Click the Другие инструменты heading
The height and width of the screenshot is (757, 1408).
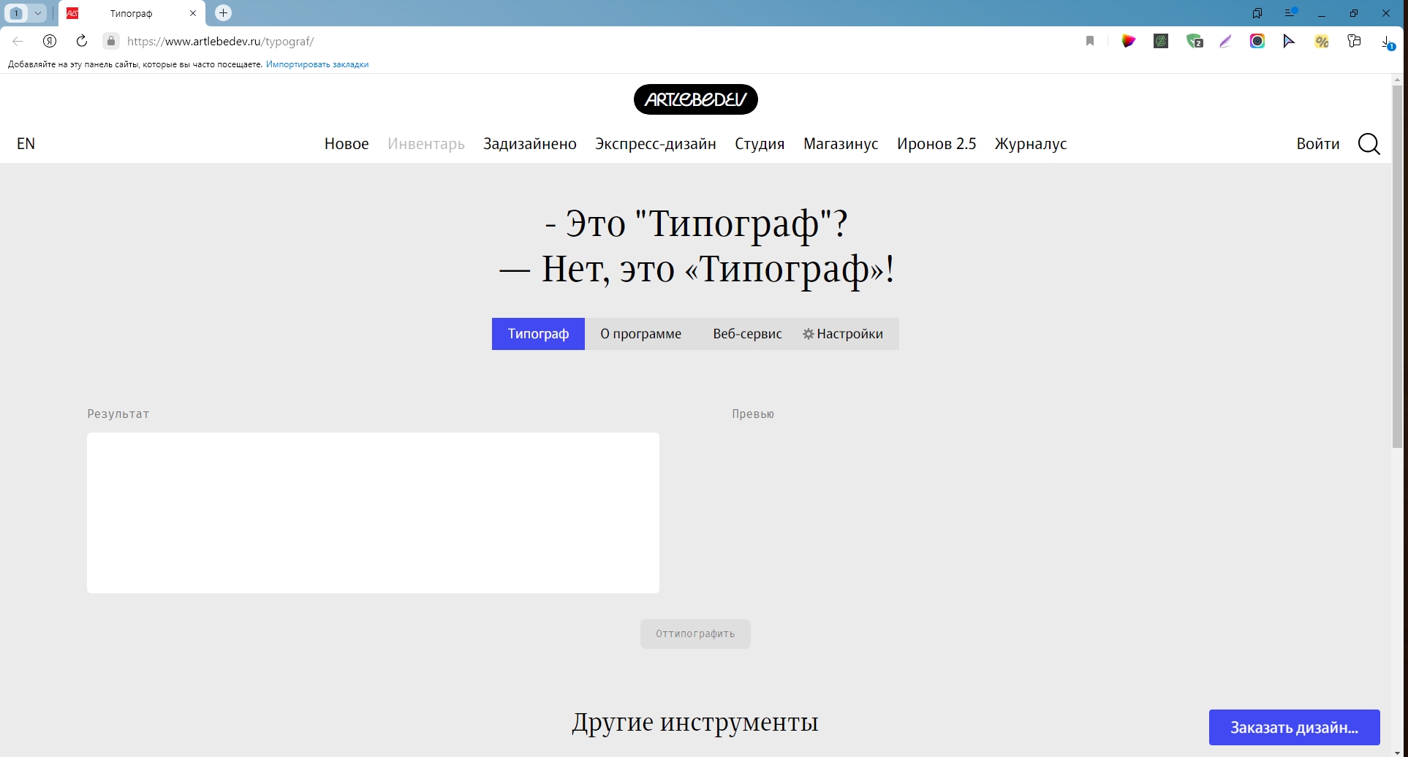pyautogui.click(x=694, y=722)
